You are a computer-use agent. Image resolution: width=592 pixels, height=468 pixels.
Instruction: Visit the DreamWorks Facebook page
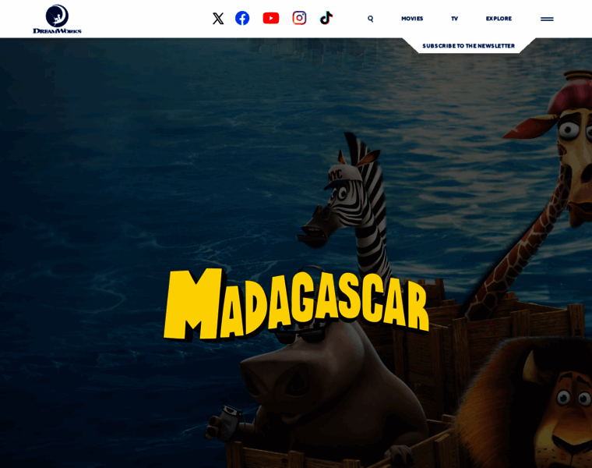click(242, 18)
